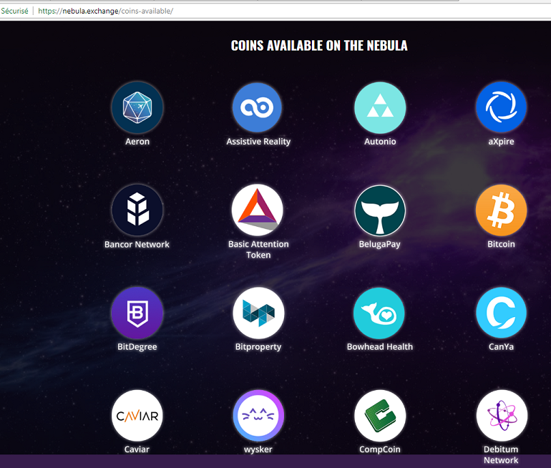The height and width of the screenshot is (468, 551).
Task: Select the aXpire name label
Action: (x=501, y=142)
